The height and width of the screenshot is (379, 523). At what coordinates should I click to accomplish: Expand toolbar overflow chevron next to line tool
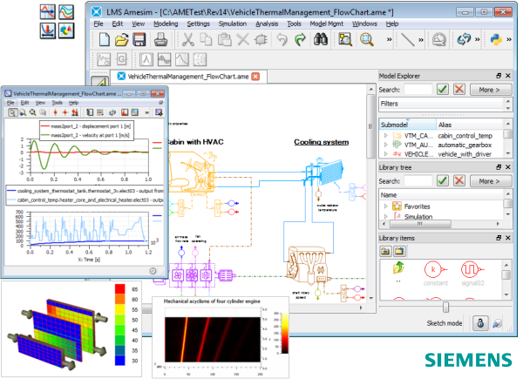point(421,40)
